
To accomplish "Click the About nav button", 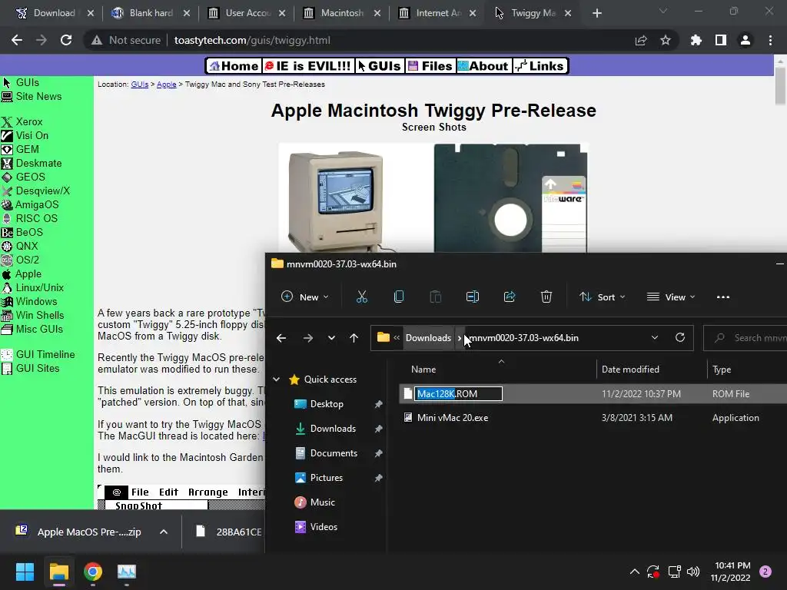I will [x=483, y=66].
